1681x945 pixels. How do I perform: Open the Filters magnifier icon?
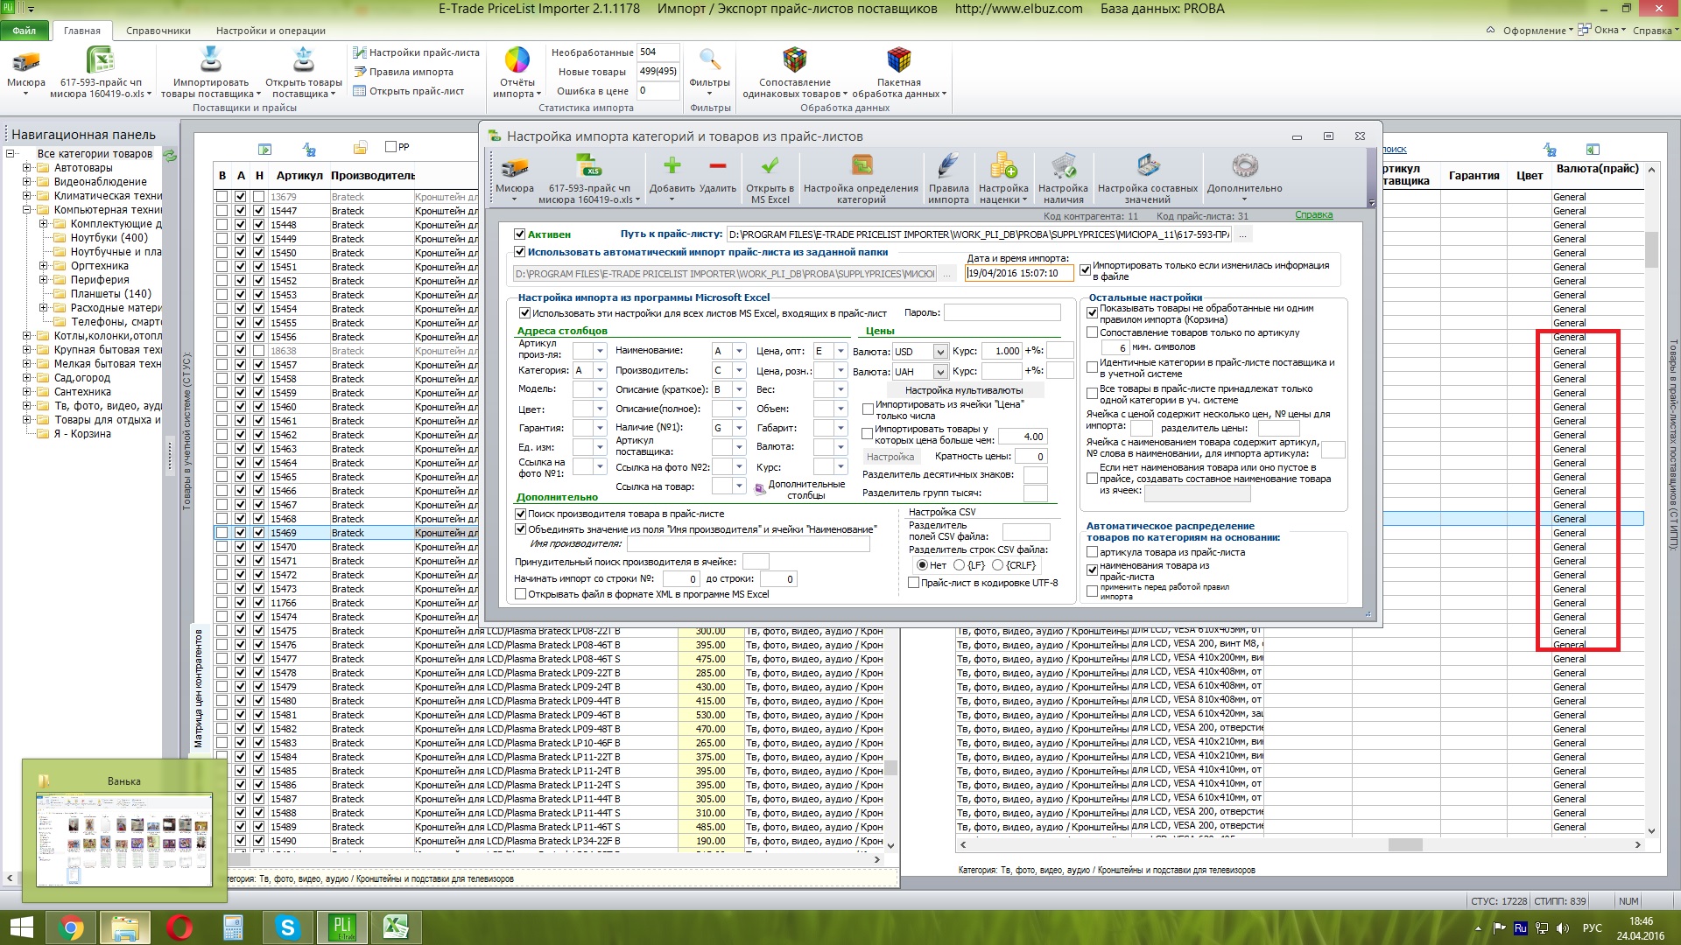point(709,60)
